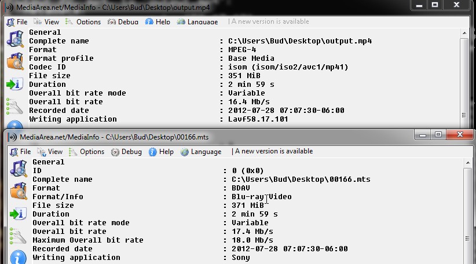Click export green-arrow info icon in 00166.mts window

click(18, 214)
